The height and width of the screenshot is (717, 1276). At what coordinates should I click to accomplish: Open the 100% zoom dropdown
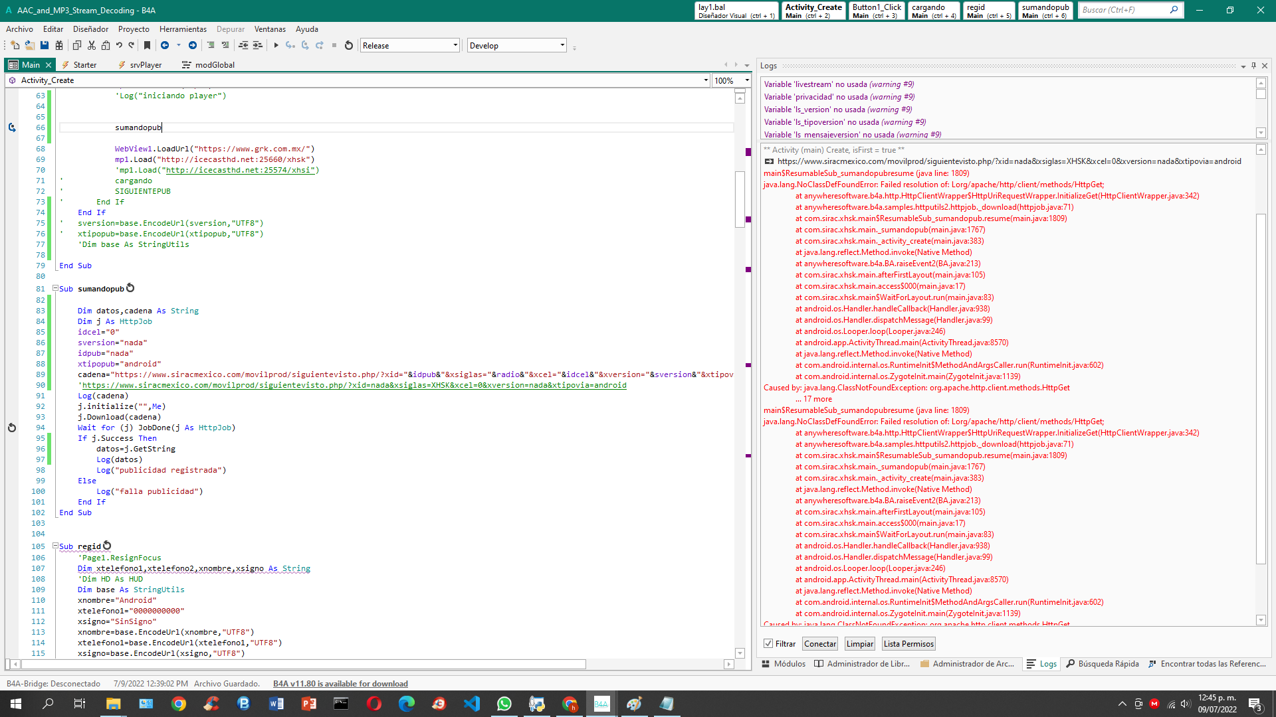(x=747, y=80)
